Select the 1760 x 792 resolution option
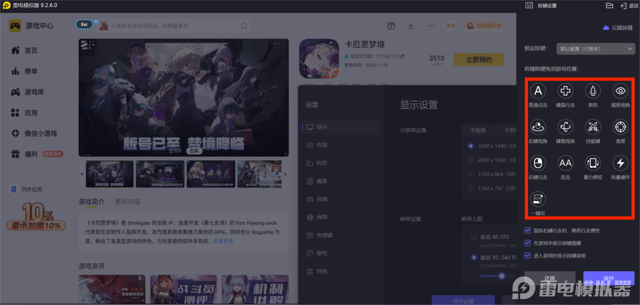Viewport: 640px width, 305px height. pyautogui.click(x=471, y=188)
